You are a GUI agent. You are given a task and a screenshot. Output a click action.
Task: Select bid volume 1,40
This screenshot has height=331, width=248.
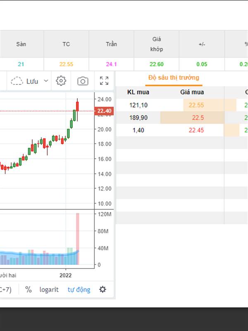(x=138, y=130)
